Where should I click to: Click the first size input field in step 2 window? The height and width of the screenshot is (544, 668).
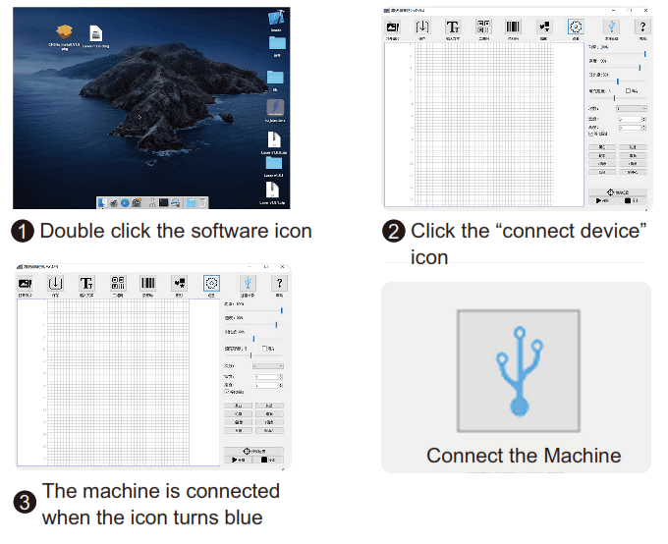631,119
